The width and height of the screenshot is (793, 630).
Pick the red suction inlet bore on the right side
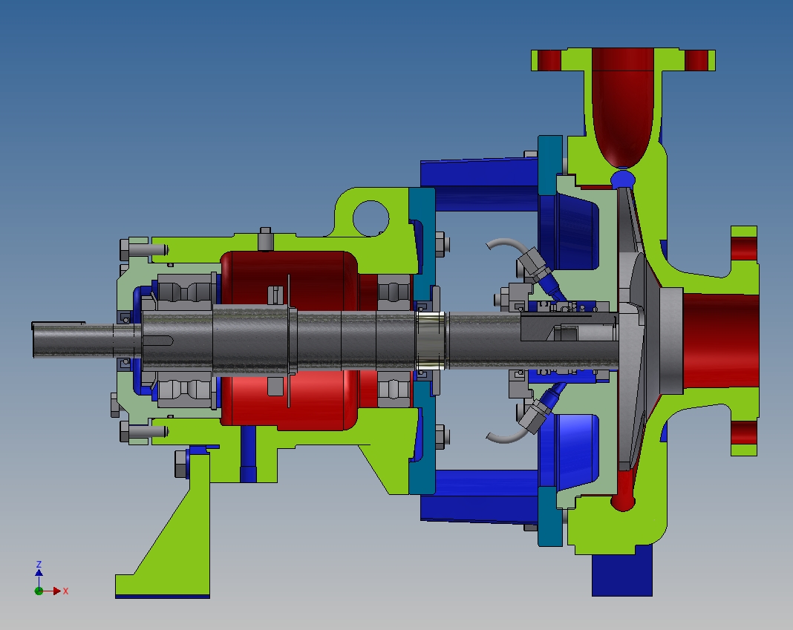(721, 341)
